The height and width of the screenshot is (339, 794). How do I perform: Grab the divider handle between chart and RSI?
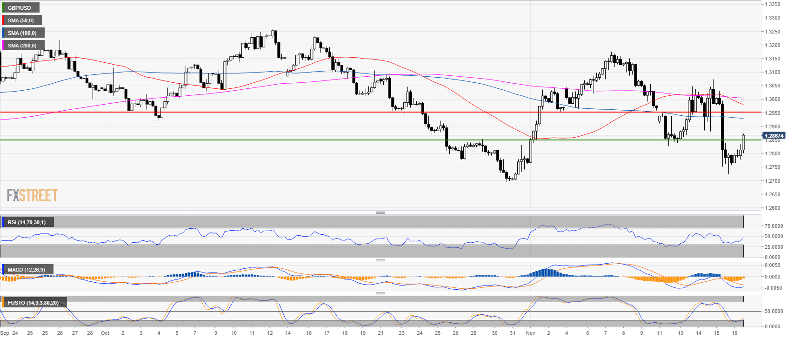(380, 213)
